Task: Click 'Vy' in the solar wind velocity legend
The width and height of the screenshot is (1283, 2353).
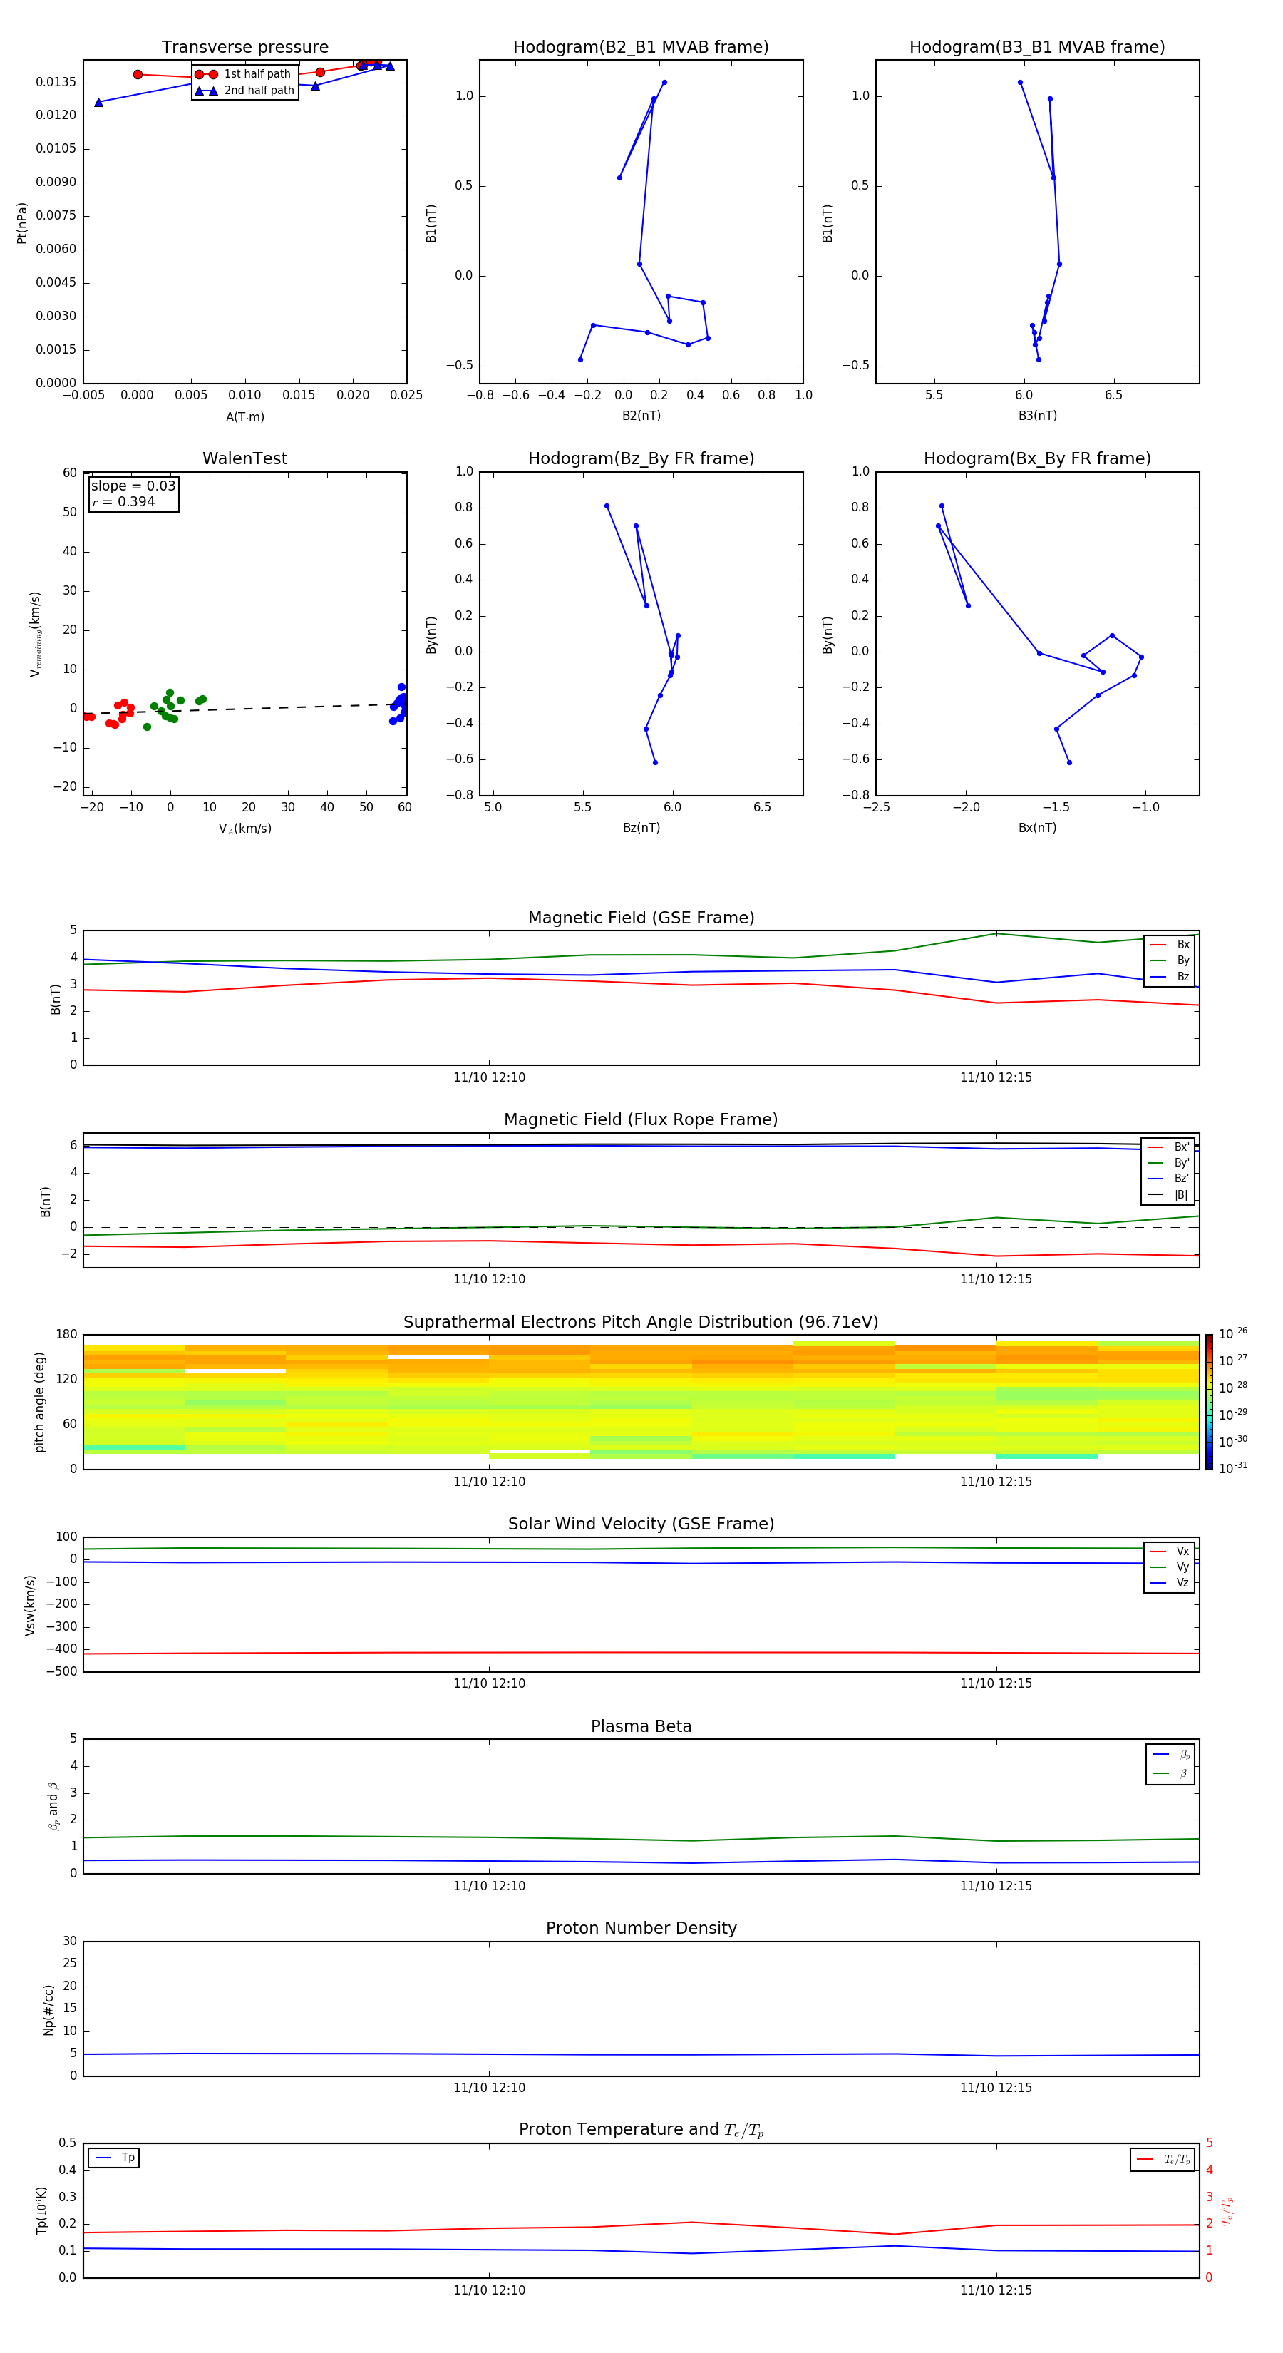Action: [x=1170, y=1567]
